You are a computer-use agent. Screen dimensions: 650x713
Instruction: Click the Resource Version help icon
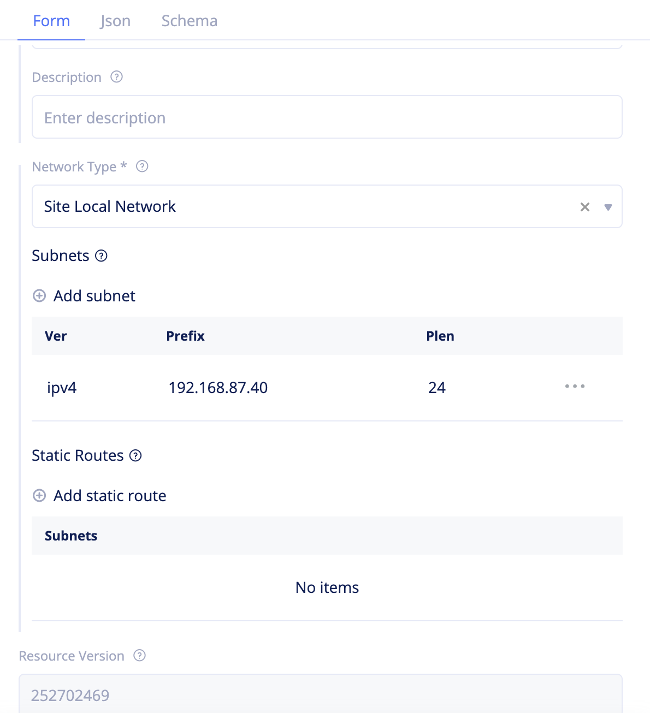click(140, 656)
